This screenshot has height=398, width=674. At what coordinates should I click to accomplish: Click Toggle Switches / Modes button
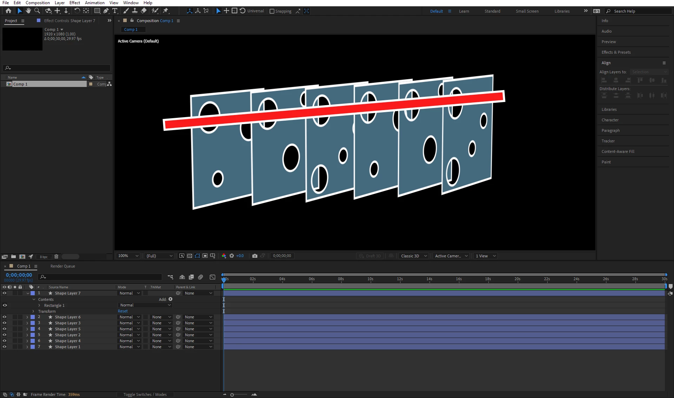point(145,394)
